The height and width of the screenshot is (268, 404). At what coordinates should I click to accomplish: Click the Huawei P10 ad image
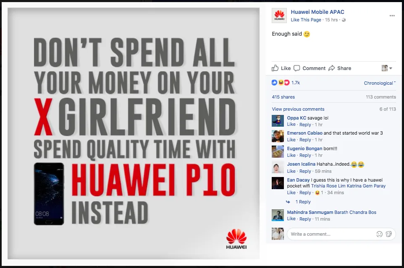click(x=134, y=133)
